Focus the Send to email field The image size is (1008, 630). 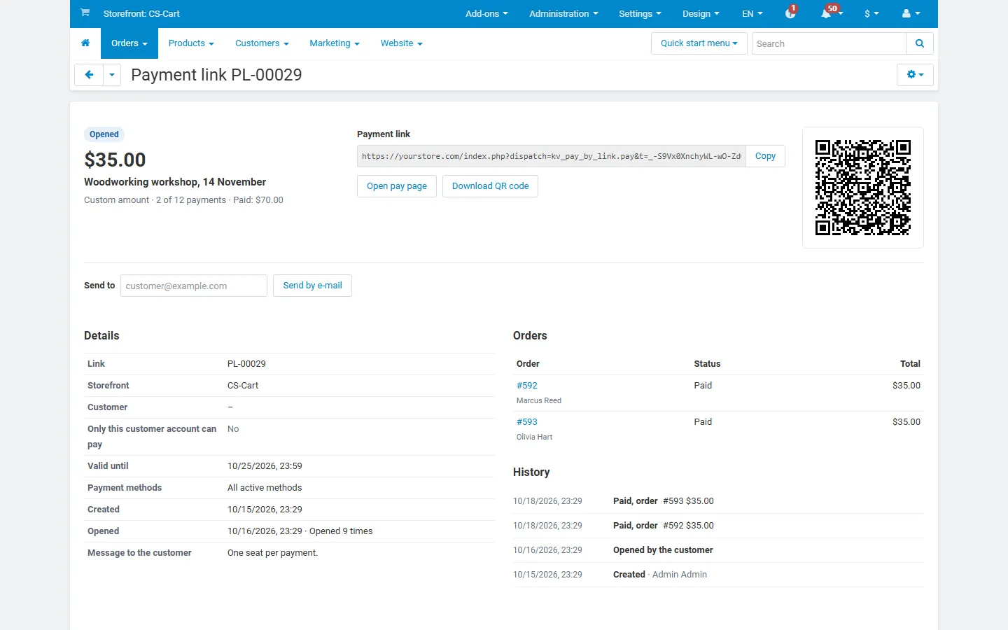[x=194, y=286]
